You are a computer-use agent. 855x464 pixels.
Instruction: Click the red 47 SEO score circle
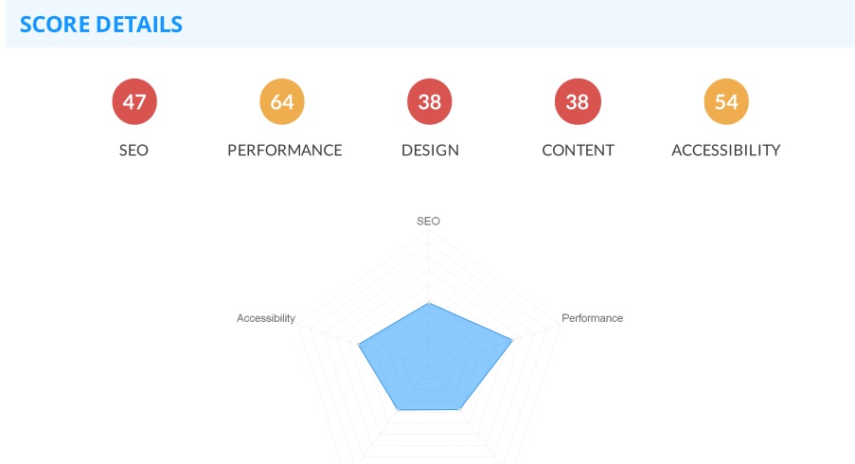pyautogui.click(x=134, y=102)
